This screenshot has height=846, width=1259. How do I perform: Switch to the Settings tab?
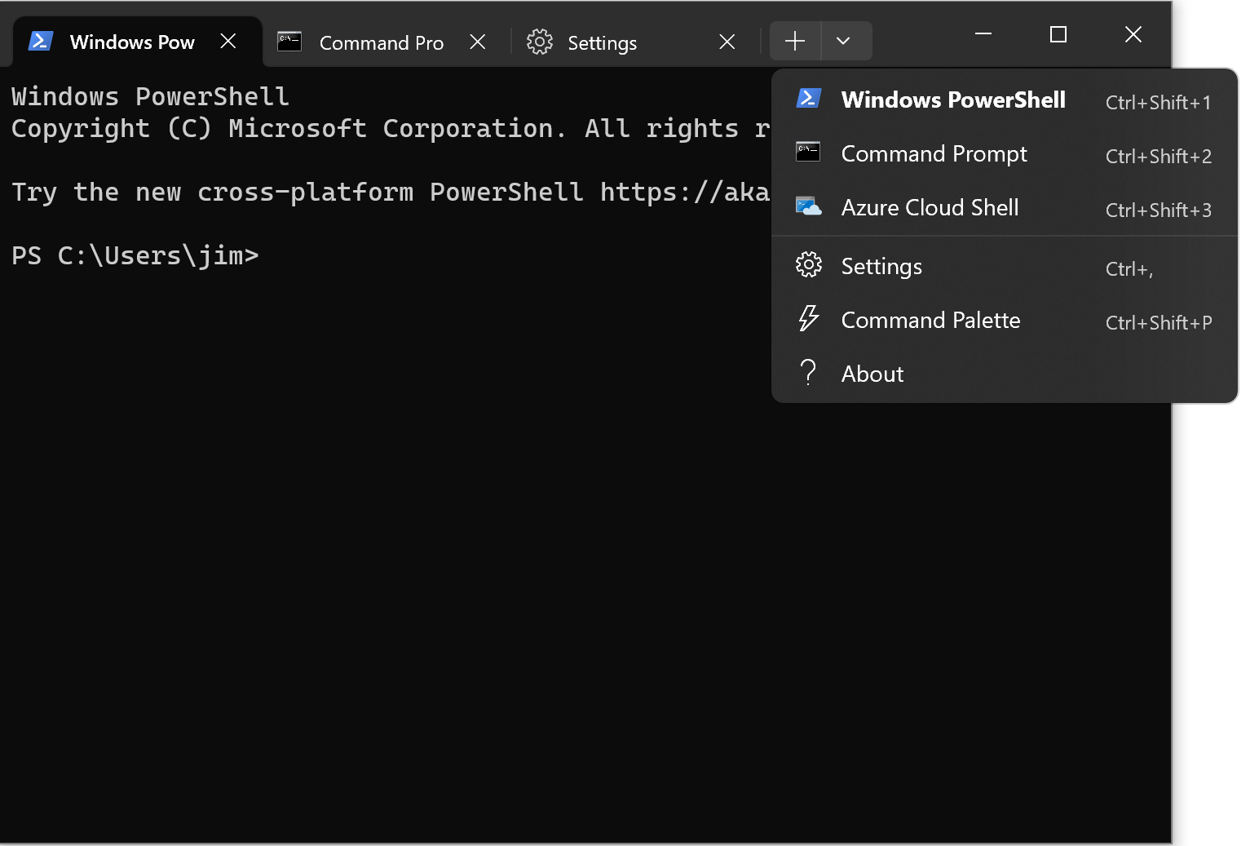click(x=636, y=42)
